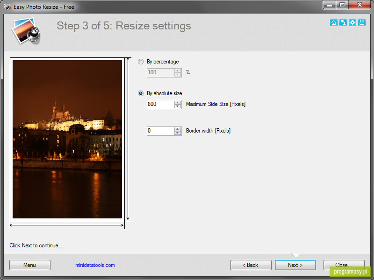Click the percentage input showing 100
The height and width of the screenshot is (280, 374).
click(160, 73)
